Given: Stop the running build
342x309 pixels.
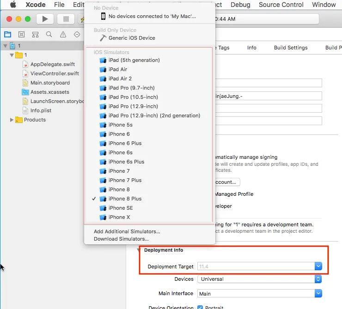Looking at the screenshot, I should (x=66, y=19).
